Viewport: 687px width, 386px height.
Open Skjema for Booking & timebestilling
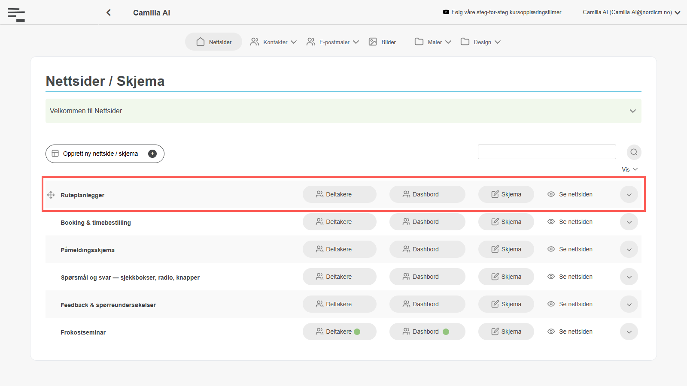506,222
